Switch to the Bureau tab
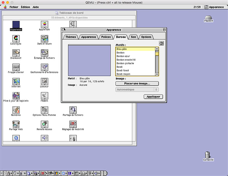 pos(121,37)
